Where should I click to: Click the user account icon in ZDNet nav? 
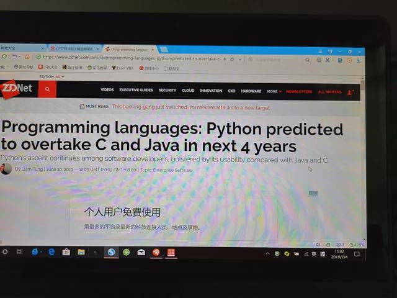pyautogui.click(x=350, y=93)
